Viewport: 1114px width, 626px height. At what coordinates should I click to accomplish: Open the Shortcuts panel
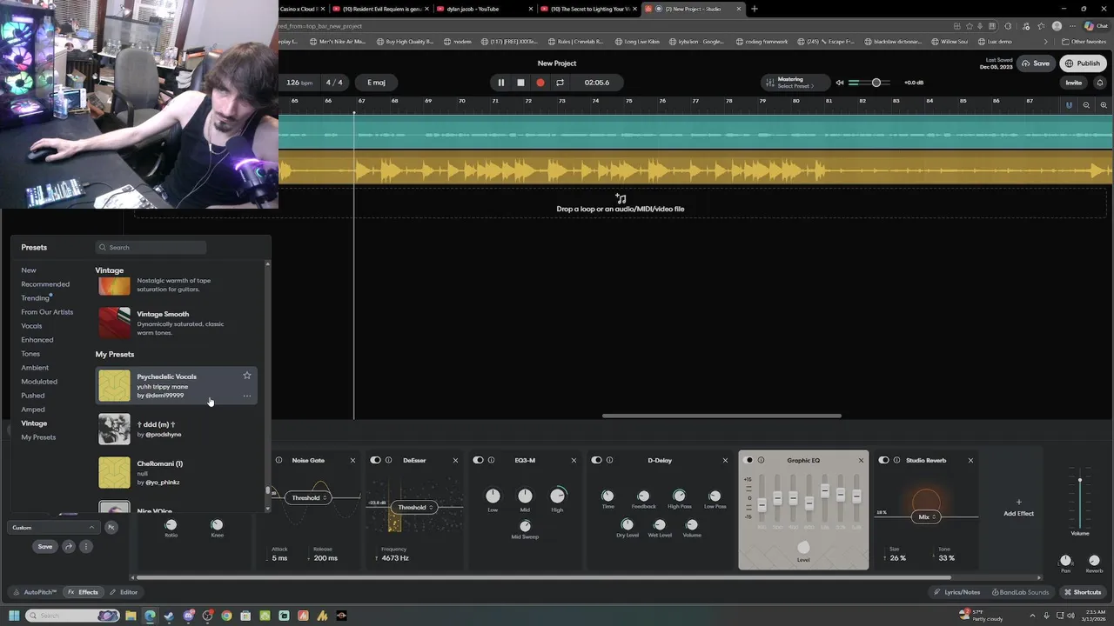[1083, 592]
